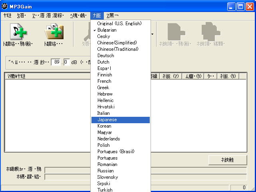
Task: Select Dutch language option
Action: pos(121,62)
